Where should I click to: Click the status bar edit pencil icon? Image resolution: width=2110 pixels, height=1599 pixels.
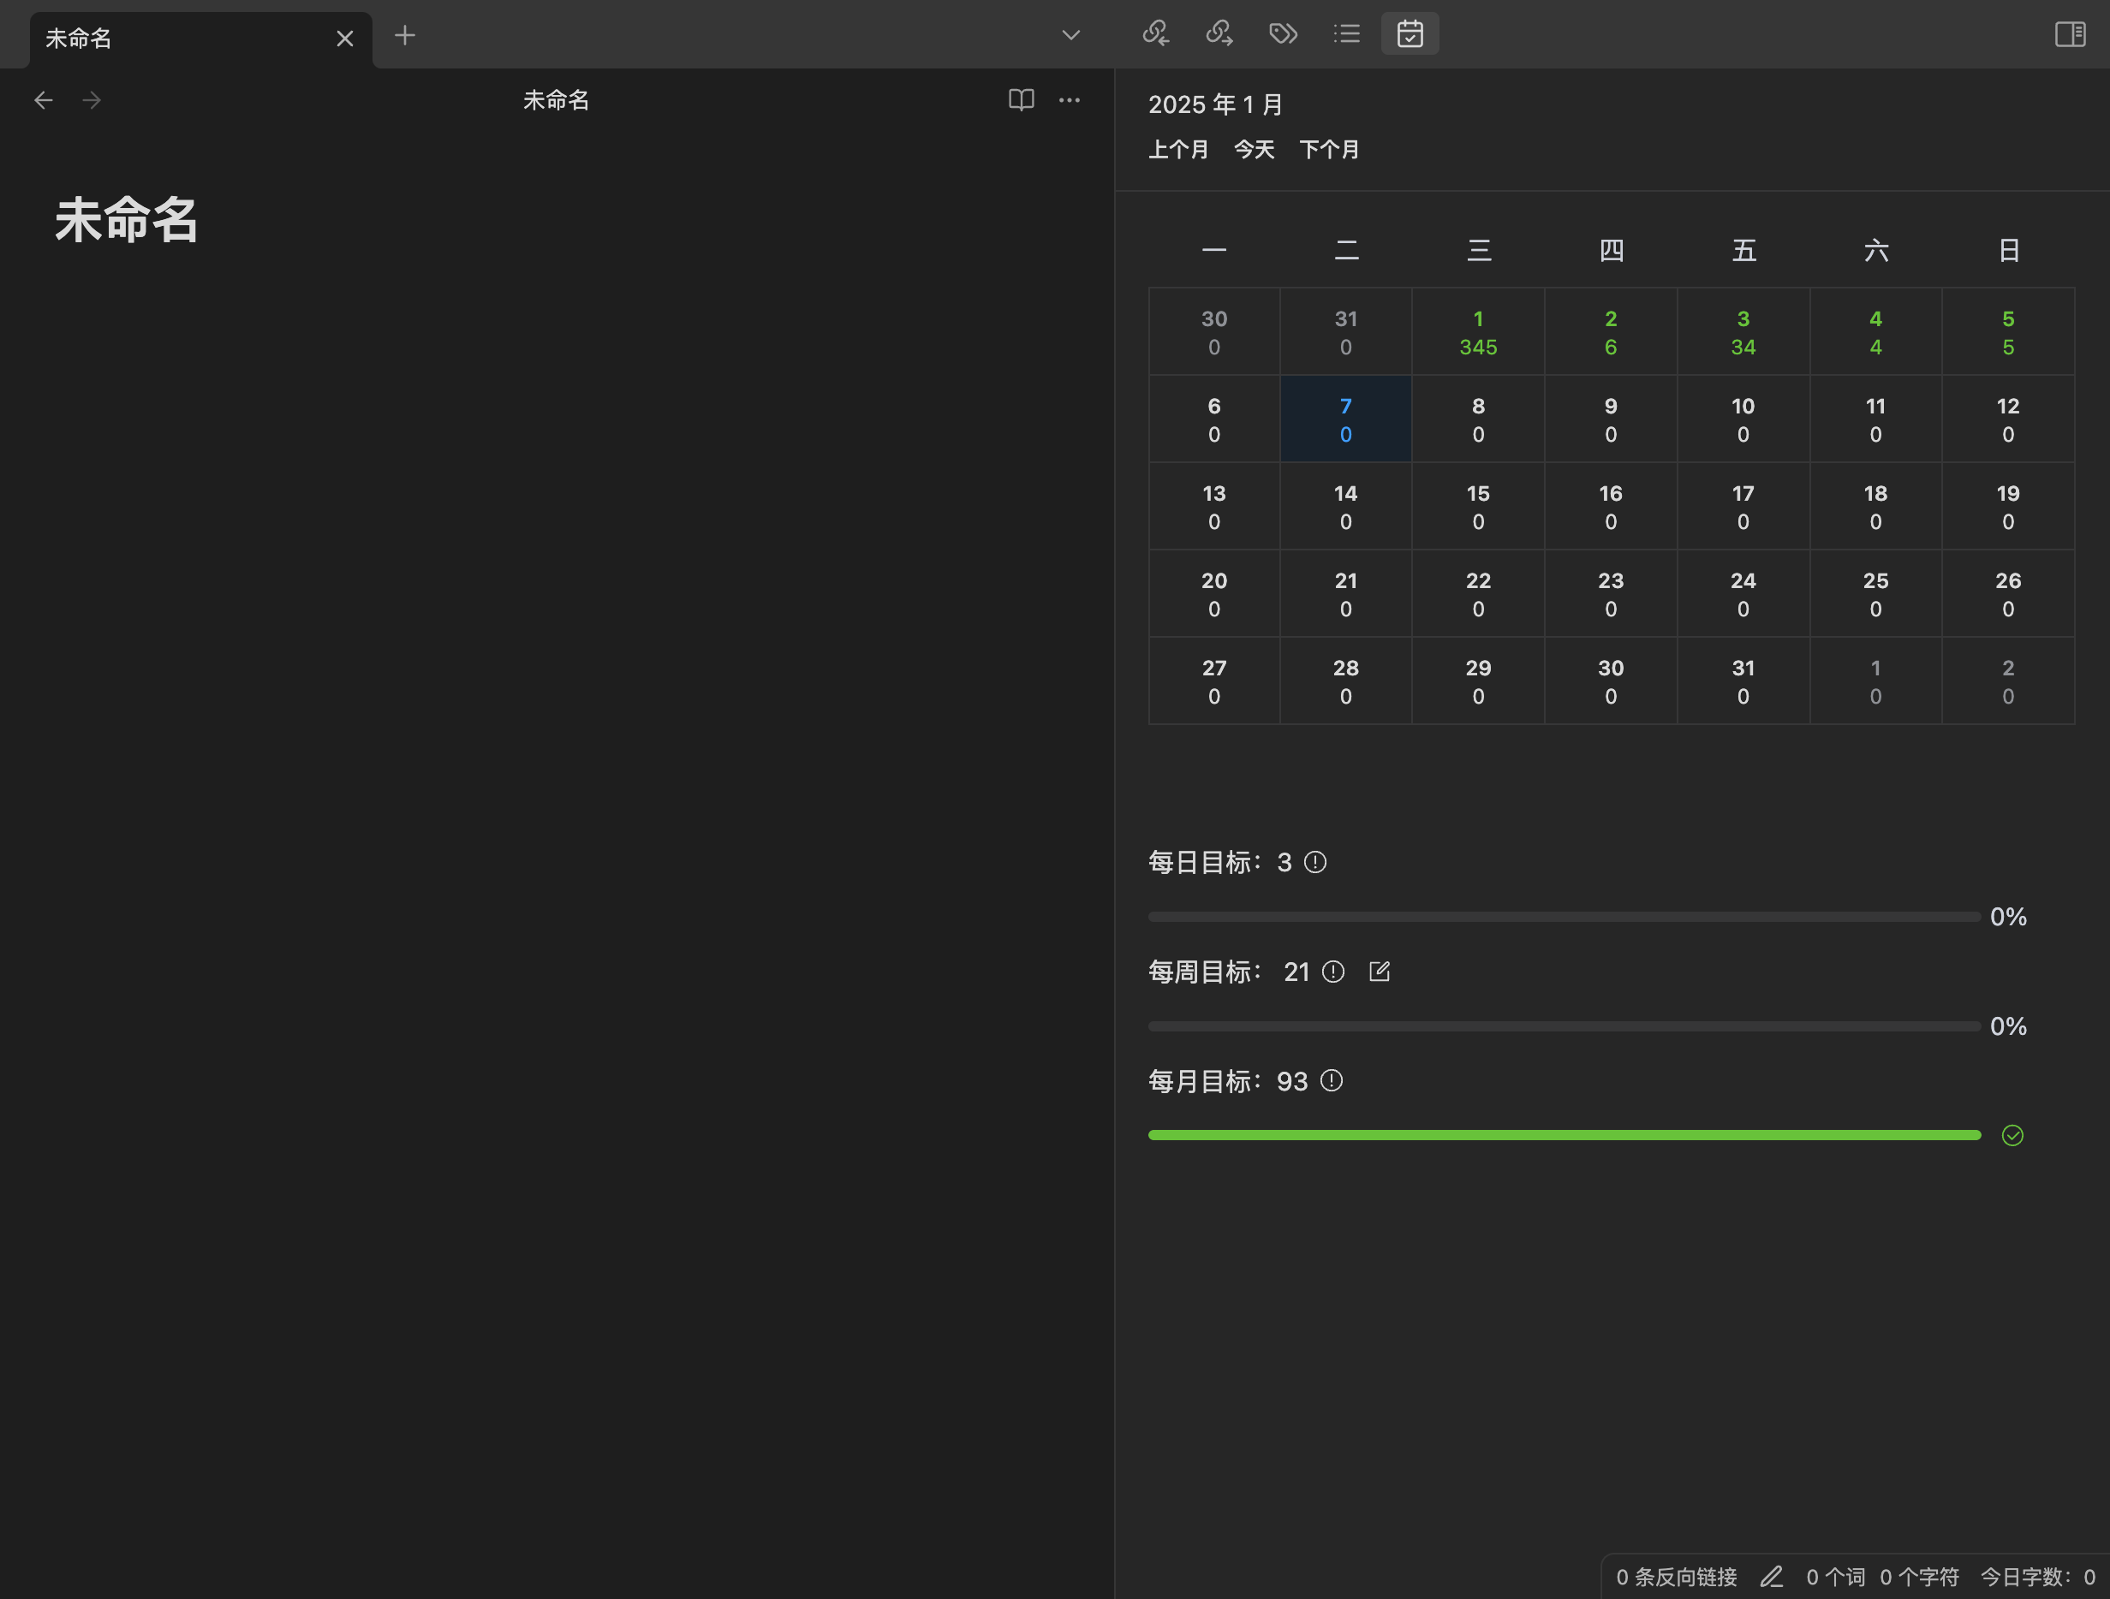coord(1772,1577)
